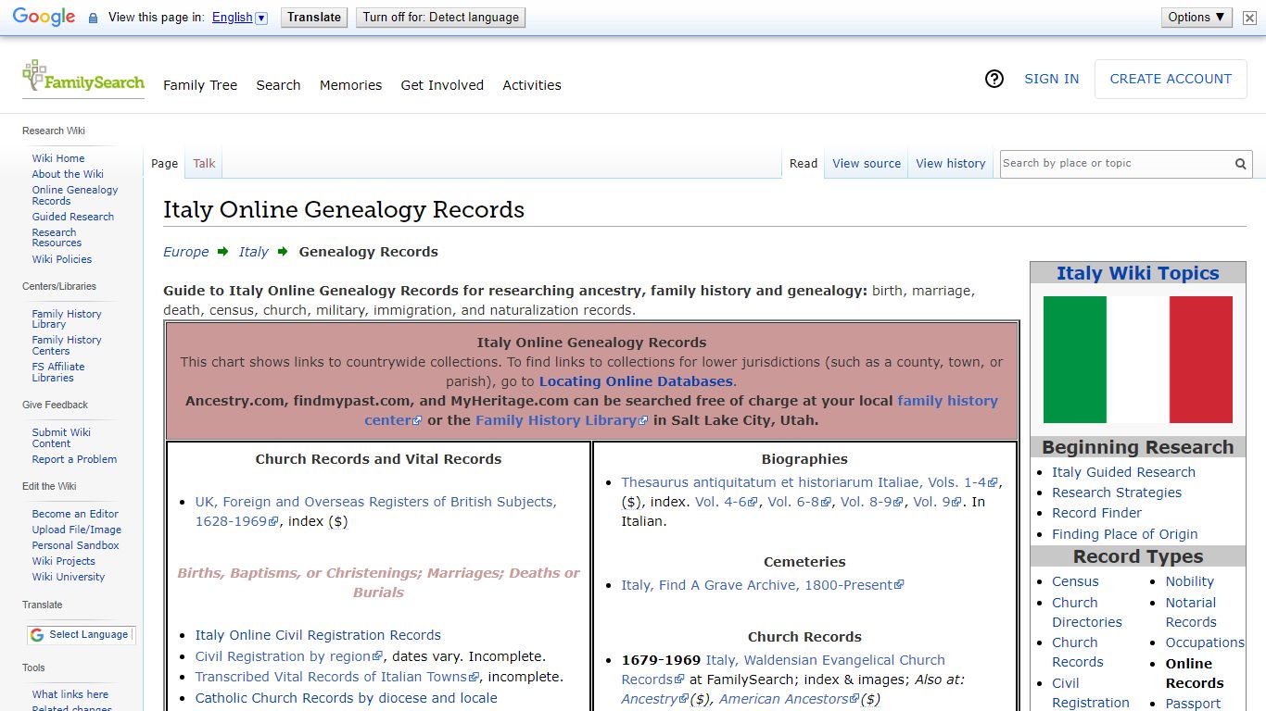Open Family History Centers
This screenshot has width=1266, height=711.
tap(67, 345)
